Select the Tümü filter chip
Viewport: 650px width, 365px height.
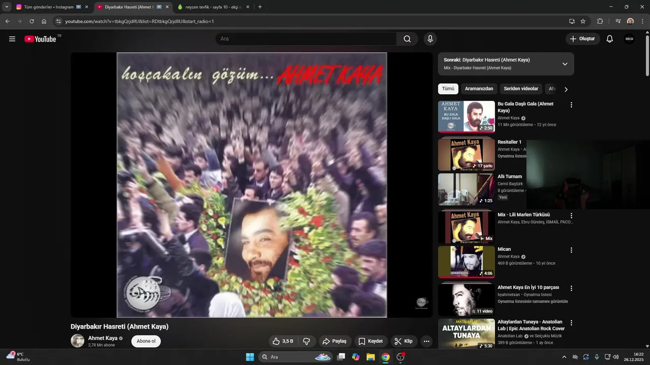(448, 89)
